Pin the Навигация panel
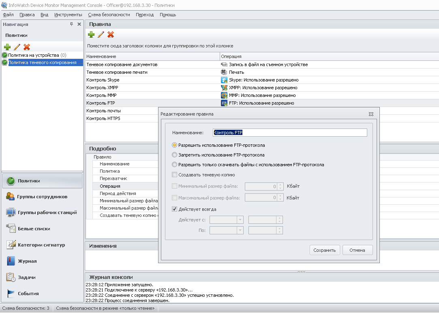The image size is (439, 313). click(x=72, y=24)
